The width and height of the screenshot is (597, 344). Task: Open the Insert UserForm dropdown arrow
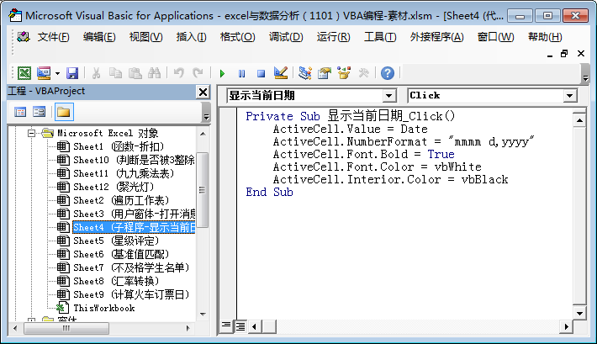click(57, 73)
